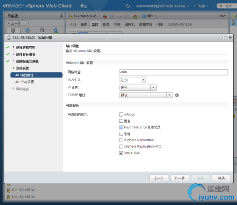237x205 pixels.
Task: Toggle the Fault Tolerance 日志记录 checkbox
Action: [x=121, y=127]
